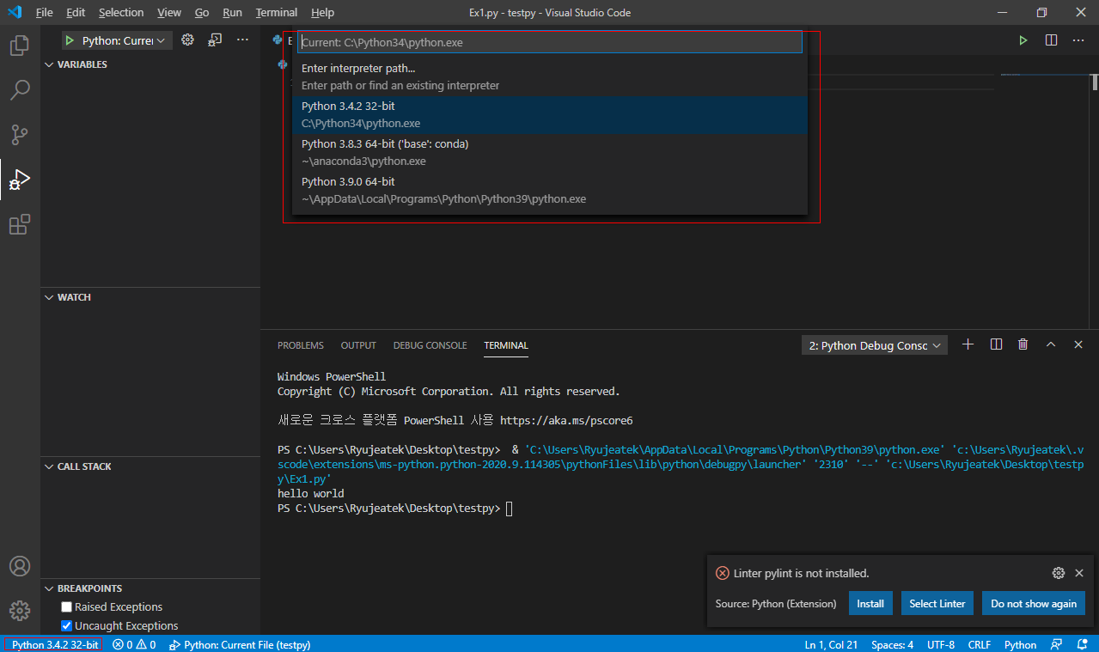Open launch.json via the debug gear icon
The image size is (1099, 652).
pos(187,40)
